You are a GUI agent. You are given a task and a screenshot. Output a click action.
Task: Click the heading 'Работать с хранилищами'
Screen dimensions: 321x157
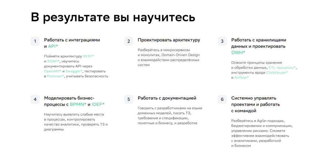click(x=259, y=40)
